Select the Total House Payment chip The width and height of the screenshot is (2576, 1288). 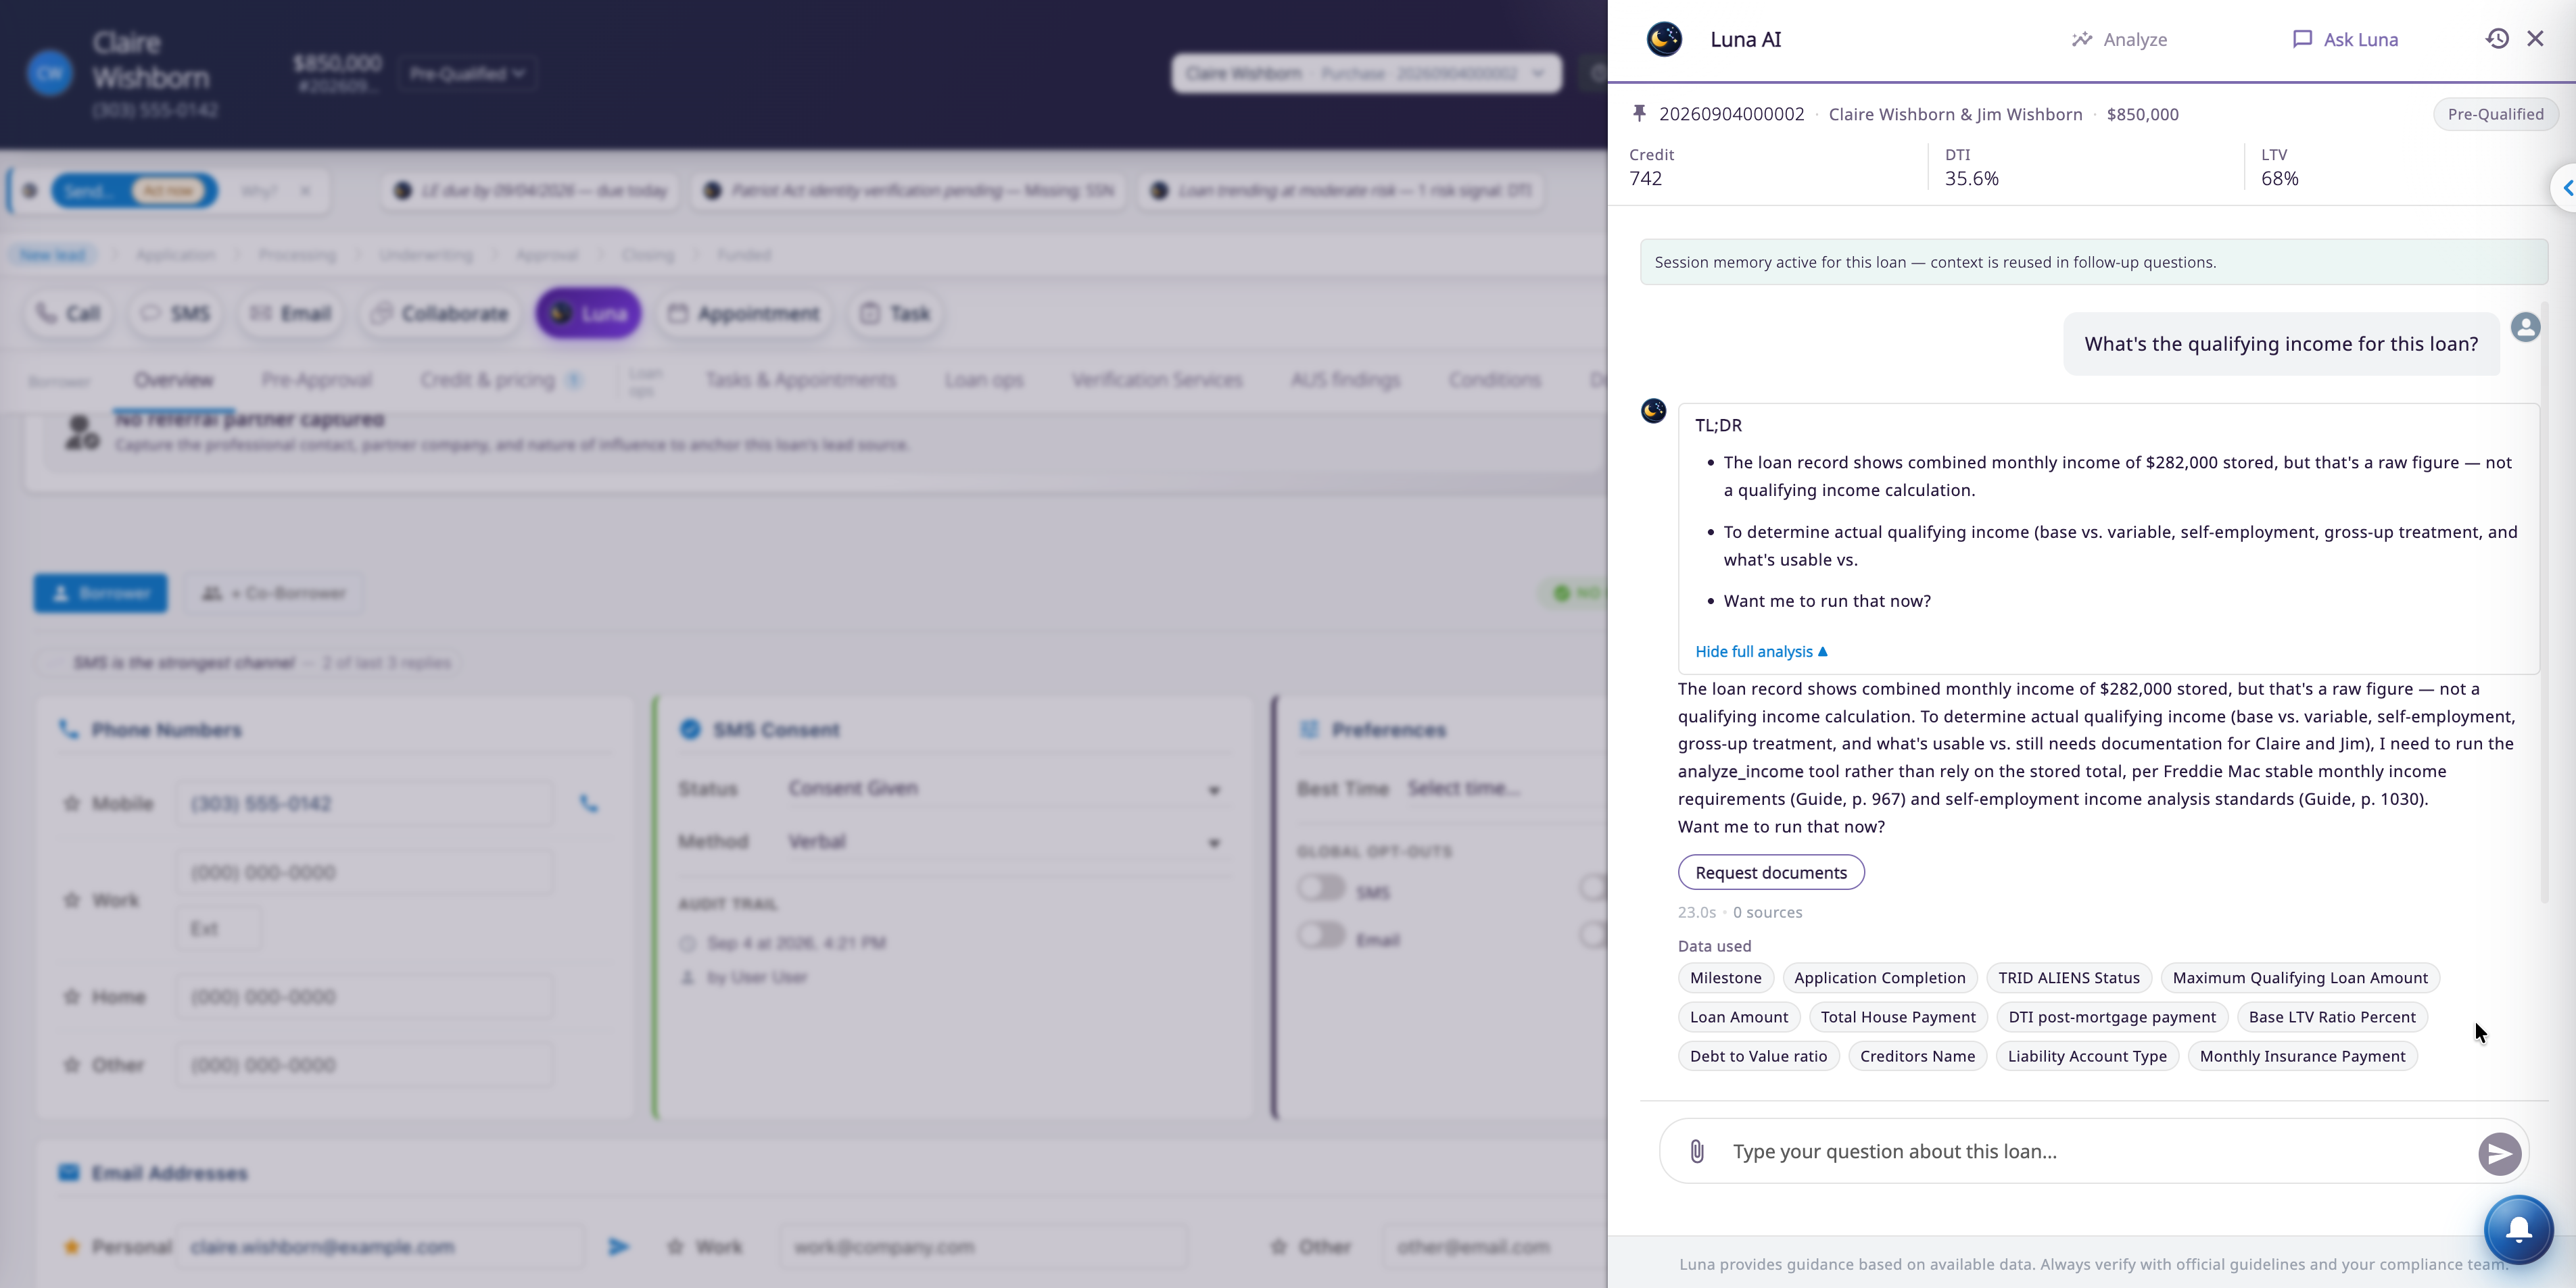point(1898,1017)
